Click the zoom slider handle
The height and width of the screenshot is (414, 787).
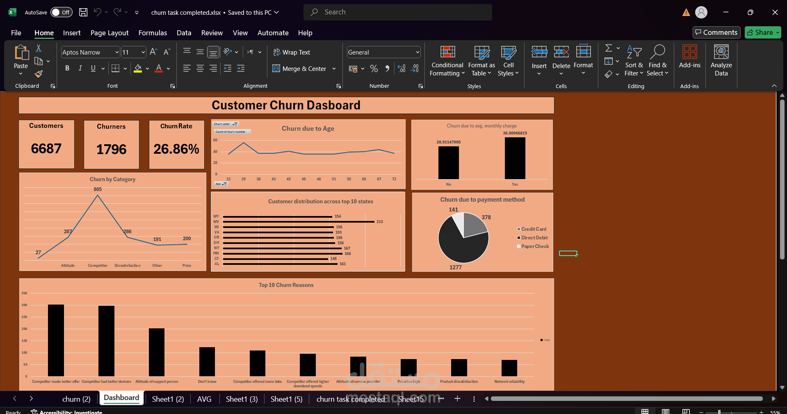coord(719,412)
